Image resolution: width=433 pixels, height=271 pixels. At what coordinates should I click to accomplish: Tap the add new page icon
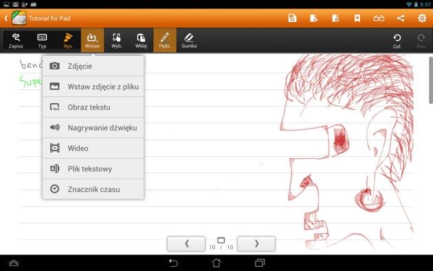coord(313,19)
